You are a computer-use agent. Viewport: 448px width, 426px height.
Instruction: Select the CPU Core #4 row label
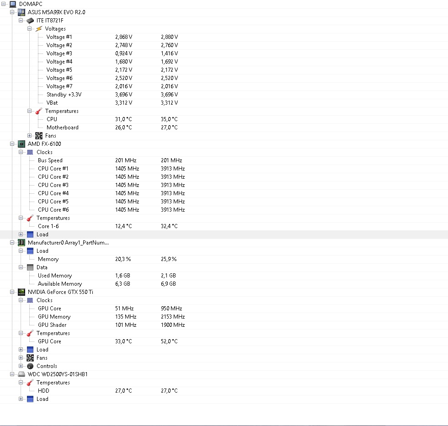[53, 193]
